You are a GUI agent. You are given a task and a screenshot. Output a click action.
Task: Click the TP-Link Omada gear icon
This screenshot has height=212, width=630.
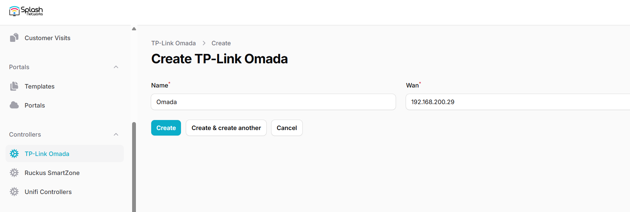coord(14,154)
